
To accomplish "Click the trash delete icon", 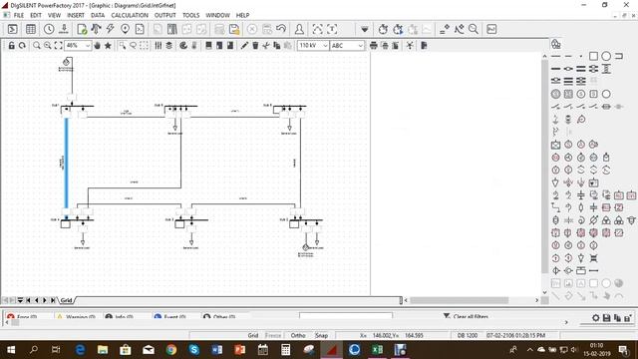I will point(255,46).
